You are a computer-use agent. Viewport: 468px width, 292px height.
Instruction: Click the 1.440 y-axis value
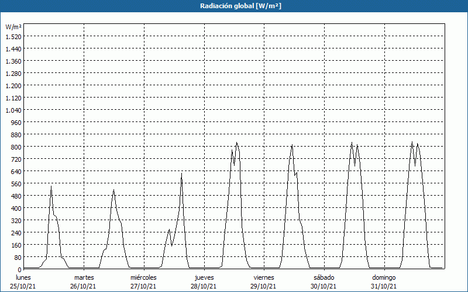(x=13, y=49)
